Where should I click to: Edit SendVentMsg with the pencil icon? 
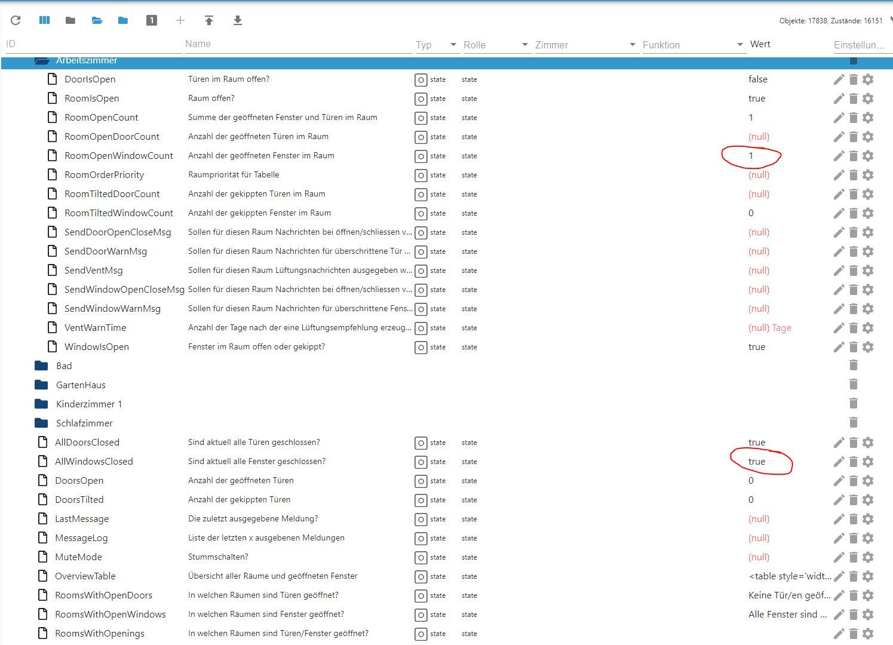click(839, 271)
